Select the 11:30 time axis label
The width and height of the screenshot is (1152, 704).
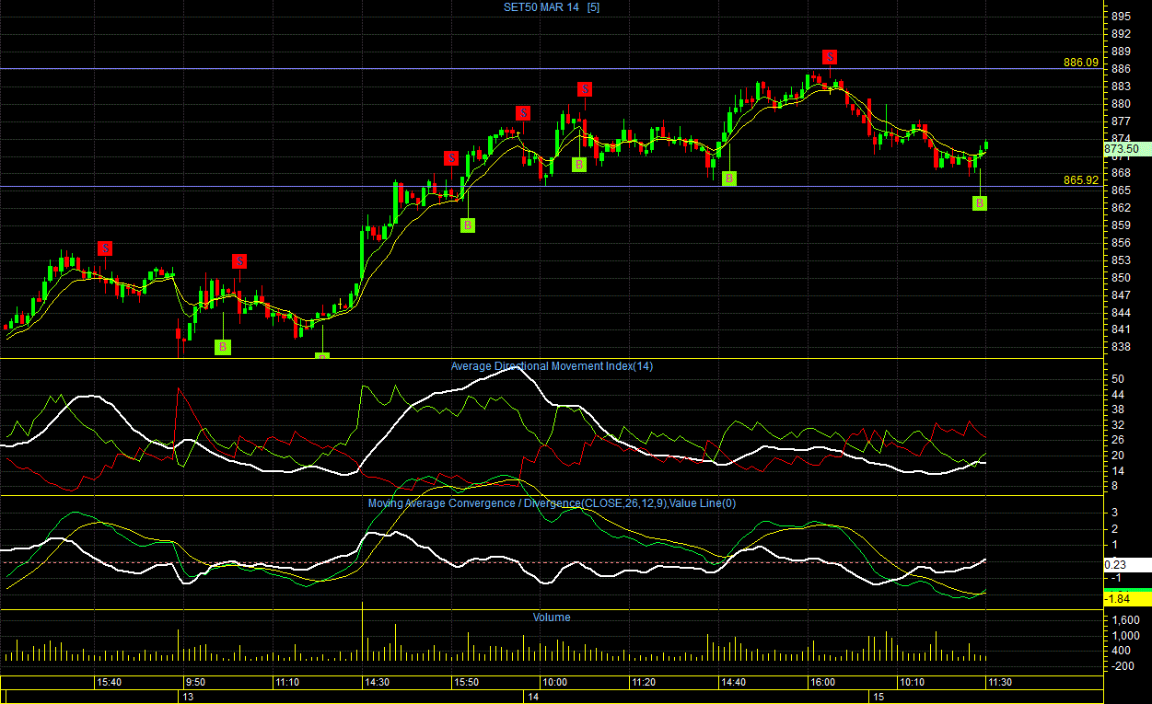point(1000,683)
